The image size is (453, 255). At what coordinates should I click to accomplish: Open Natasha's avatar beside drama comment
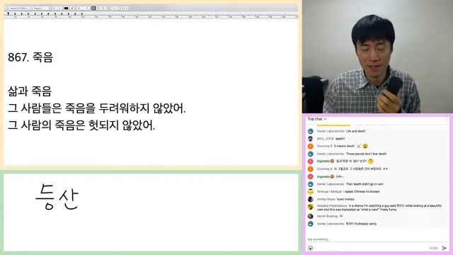click(x=311, y=206)
